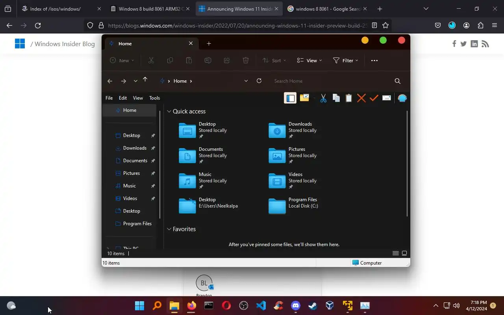
Task: Open the New dropdown in command bar
Action: coord(122,60)
